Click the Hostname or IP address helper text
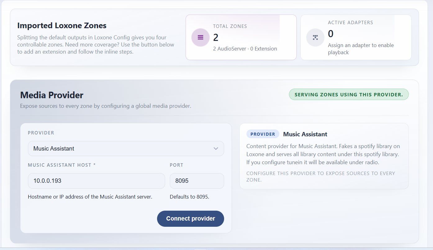 click(90, 197)
